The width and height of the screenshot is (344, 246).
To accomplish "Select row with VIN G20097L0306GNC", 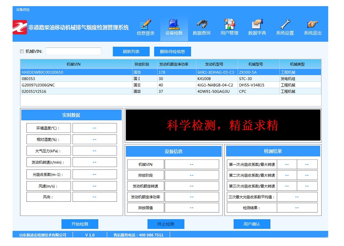I will click(x=76, y=85).
